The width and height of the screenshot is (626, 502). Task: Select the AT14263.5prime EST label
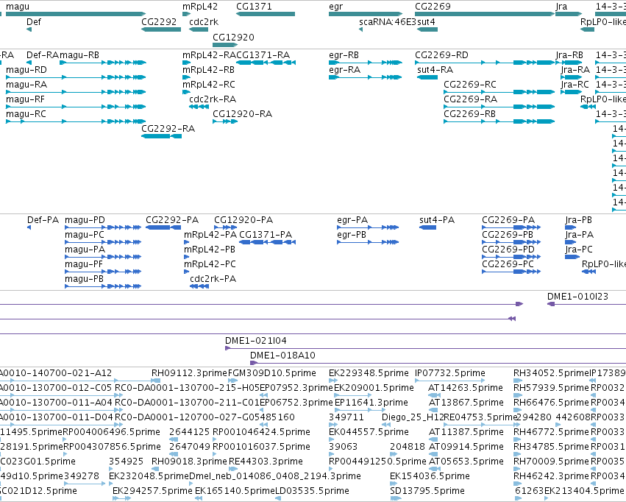pos(466,388)
